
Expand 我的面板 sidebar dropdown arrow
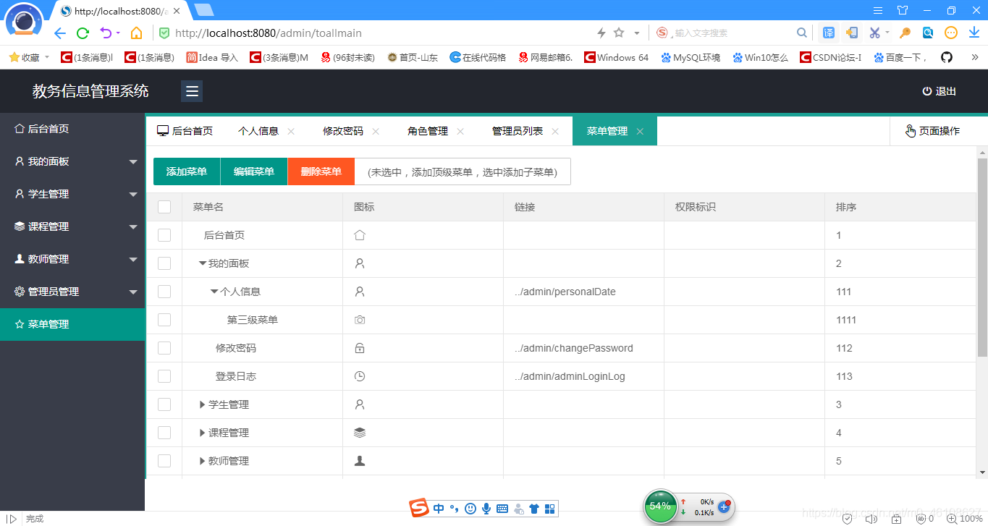click(133, 162)
